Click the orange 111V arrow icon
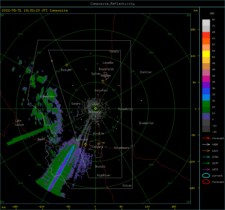The height and width of the screenshot is (210, 225). 206,151
